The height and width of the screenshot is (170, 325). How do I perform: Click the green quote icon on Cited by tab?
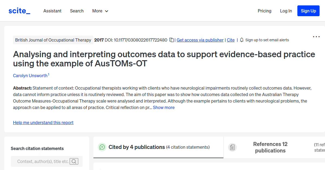[102, 147]
